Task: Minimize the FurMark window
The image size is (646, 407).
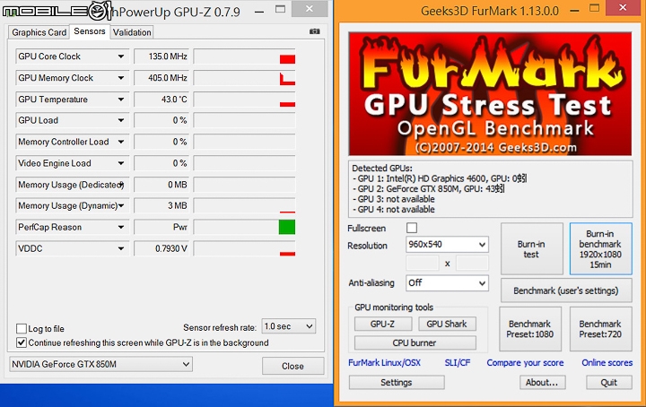Action: (x=574, y=11)
